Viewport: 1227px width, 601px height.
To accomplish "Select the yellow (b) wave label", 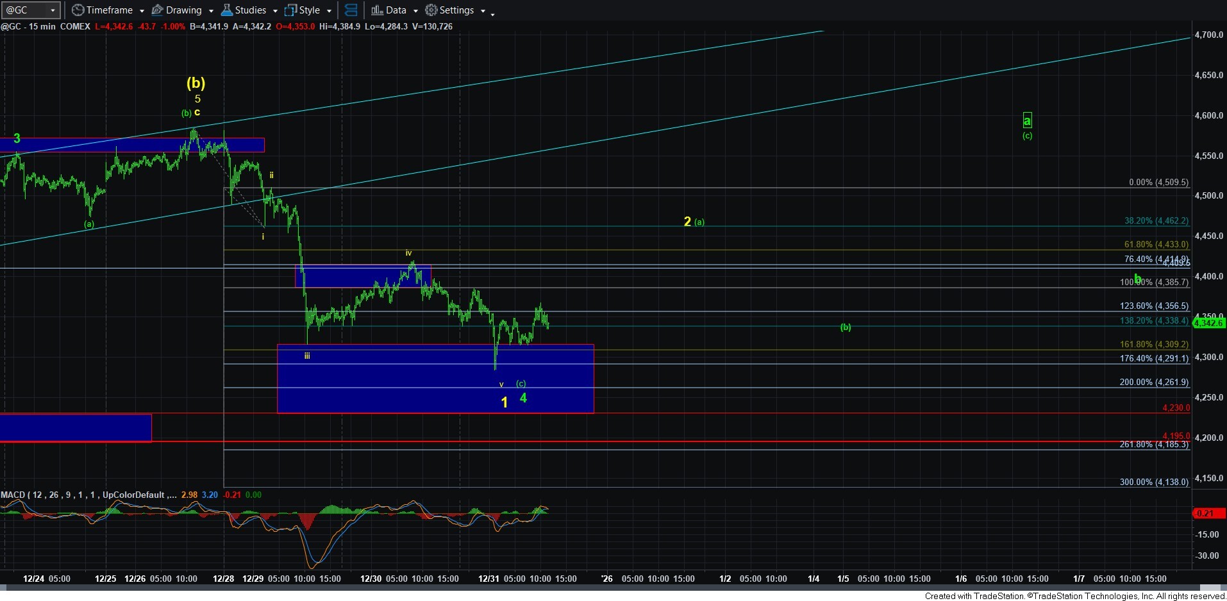I will (196, 83).
